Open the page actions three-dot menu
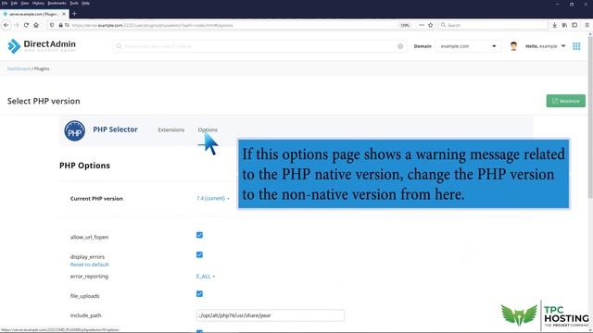This screenshot has width=593, height=333. click(x=422, y=25)
